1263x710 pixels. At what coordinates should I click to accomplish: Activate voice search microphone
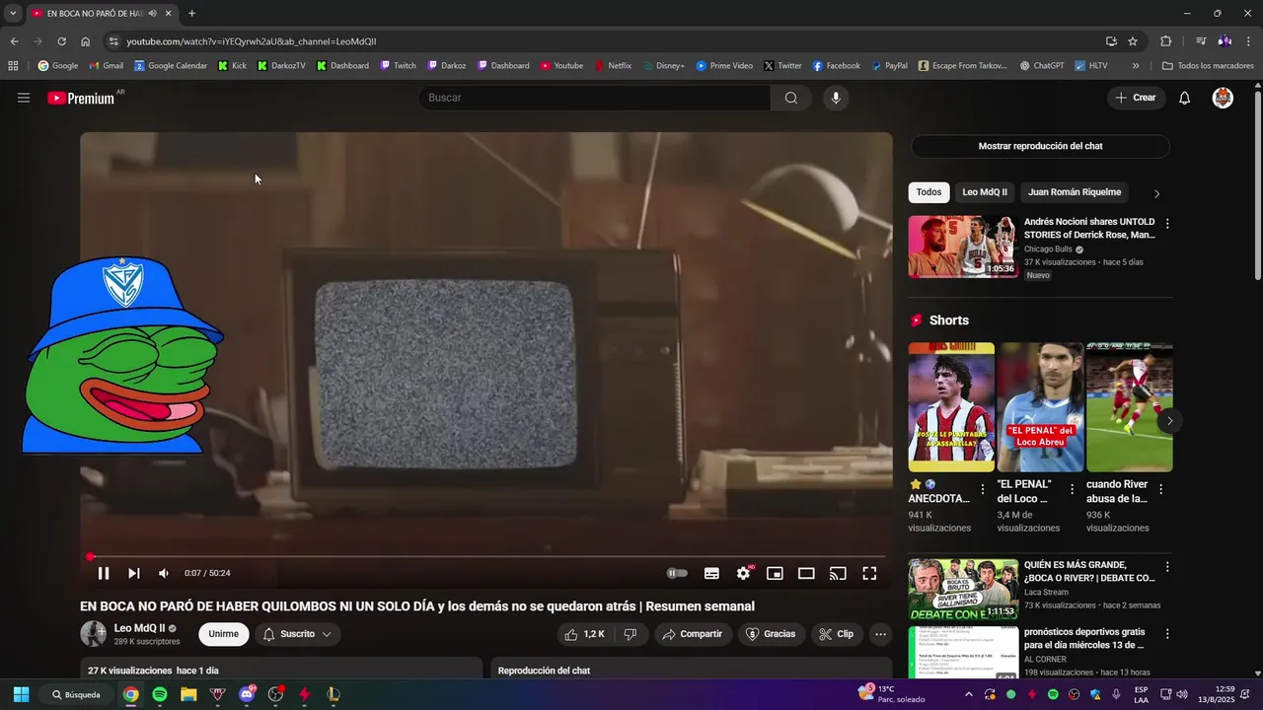836,98
